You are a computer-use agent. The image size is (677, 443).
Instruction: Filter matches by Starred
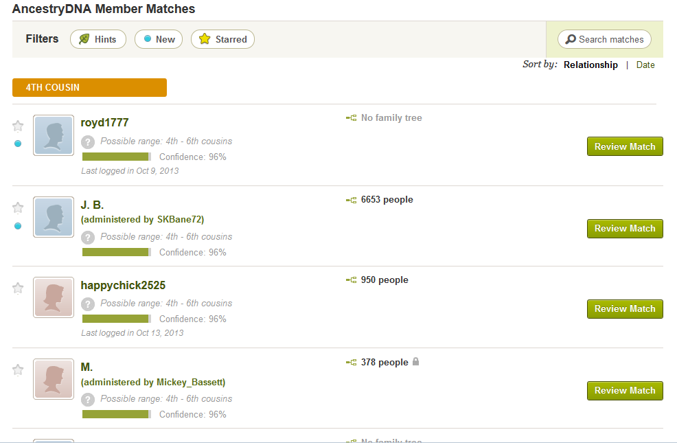(x=222, y=39)
